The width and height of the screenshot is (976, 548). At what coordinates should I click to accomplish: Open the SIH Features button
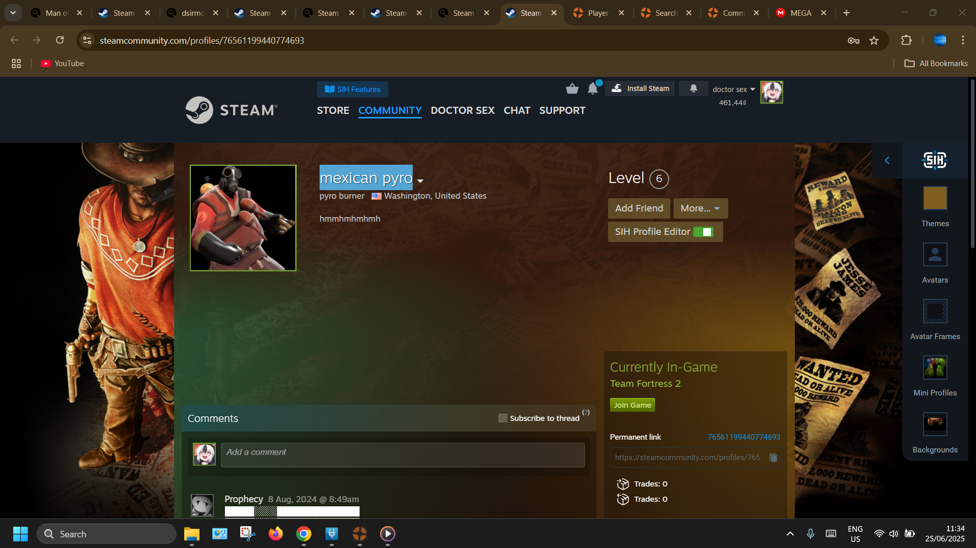[x=352, y=89]
